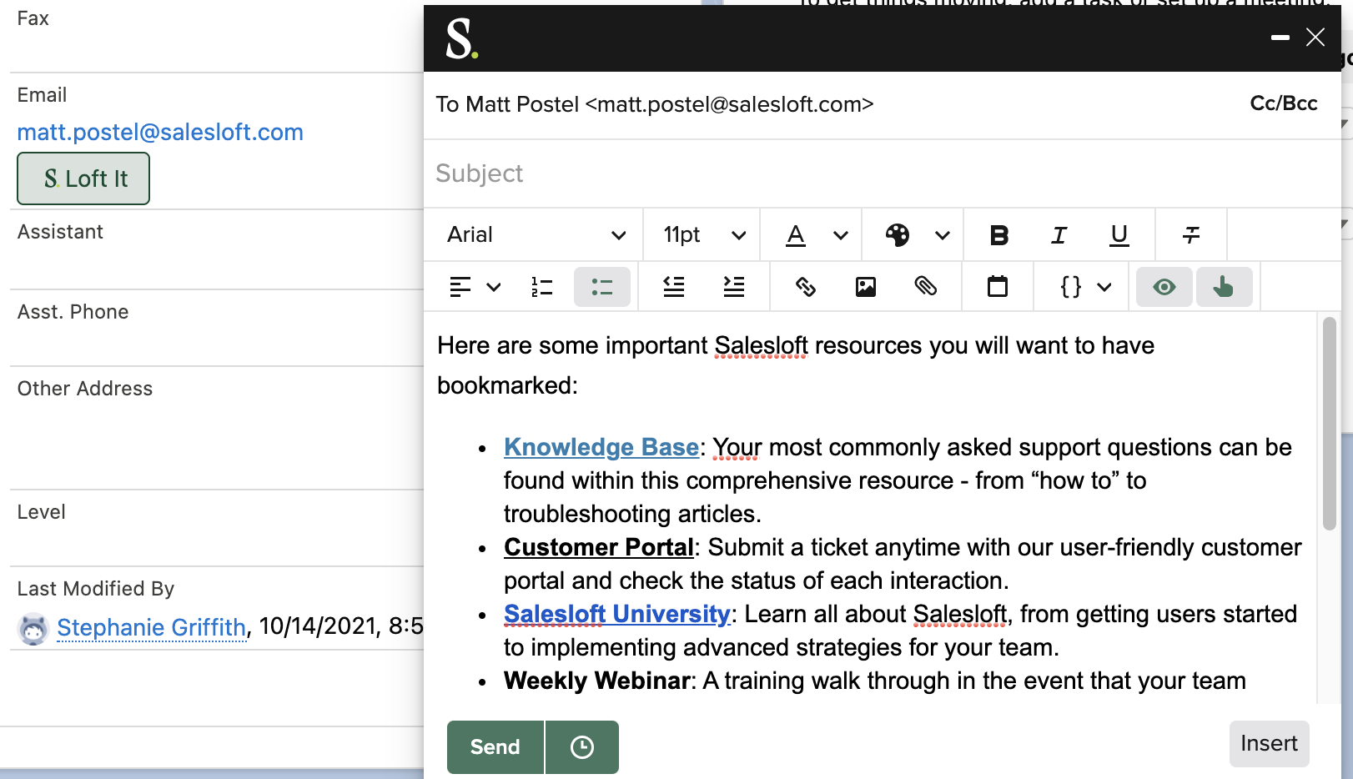
Task: Attach a file with paperclip icon
Action: point(926,287)
